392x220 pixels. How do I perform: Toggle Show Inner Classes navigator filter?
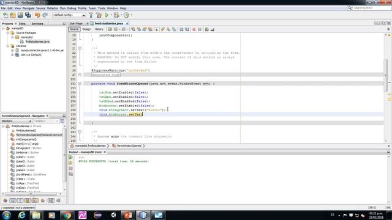pyautogui.click(x=35, y=200)
